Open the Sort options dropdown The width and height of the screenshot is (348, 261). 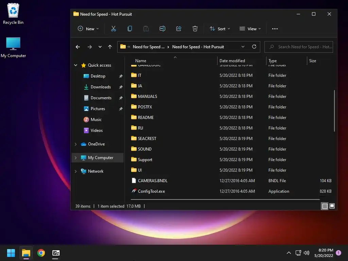click(220, 29)
